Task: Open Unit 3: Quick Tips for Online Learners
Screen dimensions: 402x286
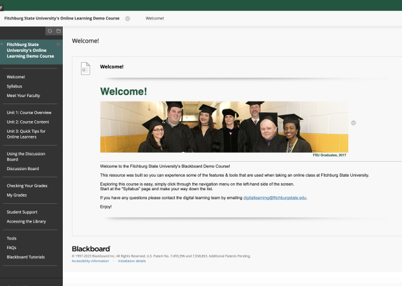Action: coord(26,134)
